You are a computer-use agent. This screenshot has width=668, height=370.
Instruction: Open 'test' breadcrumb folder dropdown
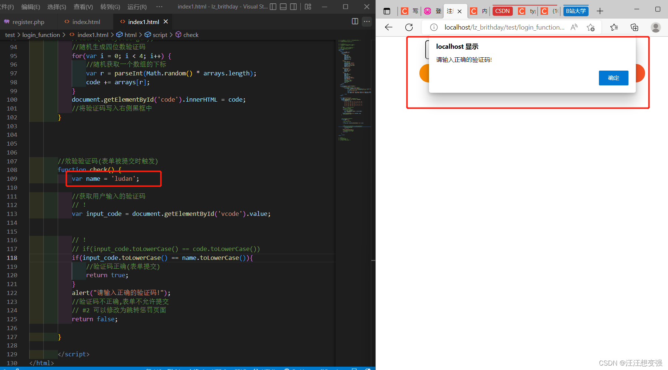click(10, 35)
